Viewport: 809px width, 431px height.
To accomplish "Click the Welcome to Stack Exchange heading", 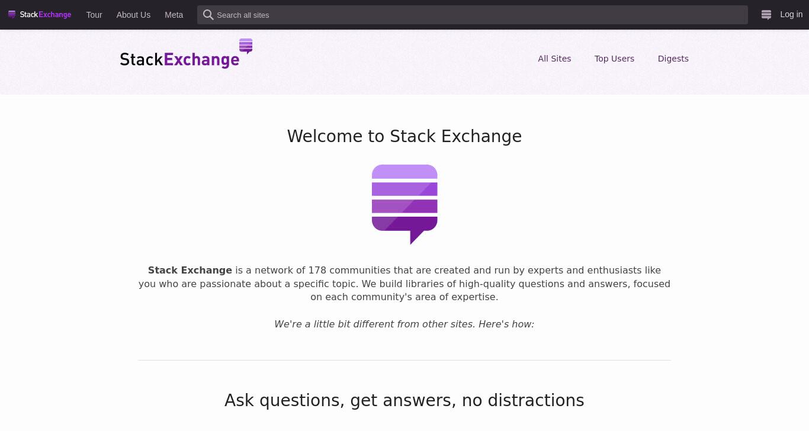I will [404, 136].
